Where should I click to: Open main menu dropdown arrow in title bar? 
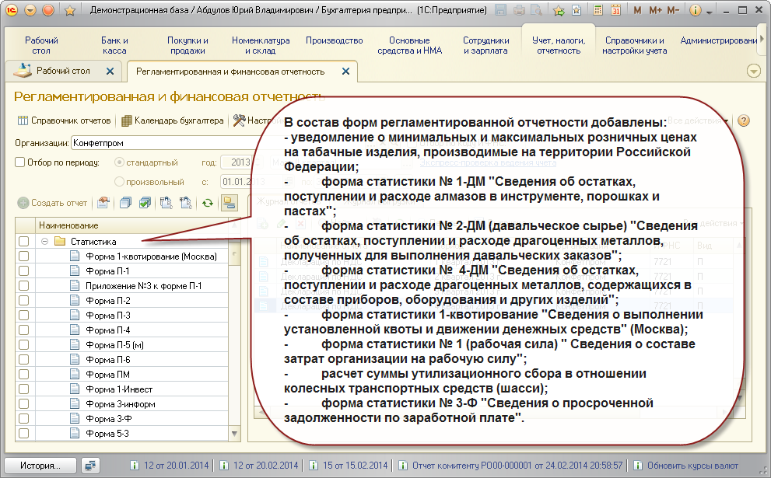point(30,11)
